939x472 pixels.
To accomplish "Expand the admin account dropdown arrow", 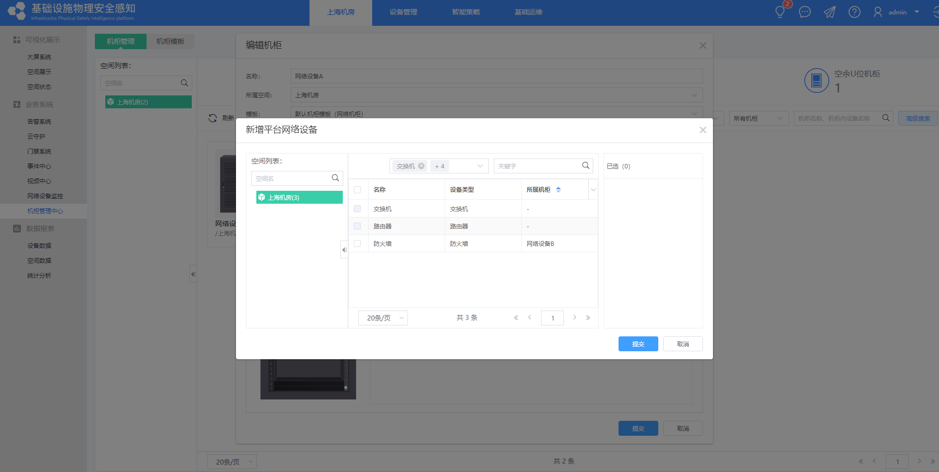I will (917, 12).
